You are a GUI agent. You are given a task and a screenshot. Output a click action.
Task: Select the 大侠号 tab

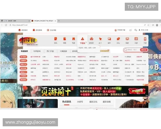point(80,102)
